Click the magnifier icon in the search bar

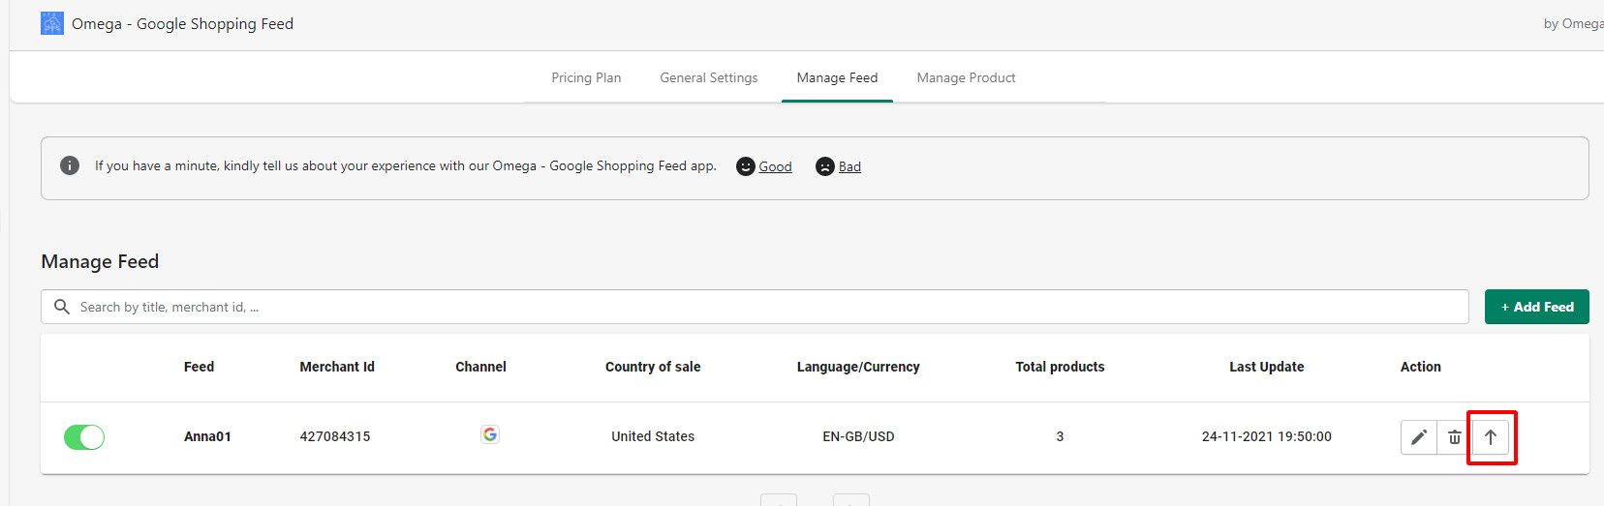click(62, 307)
